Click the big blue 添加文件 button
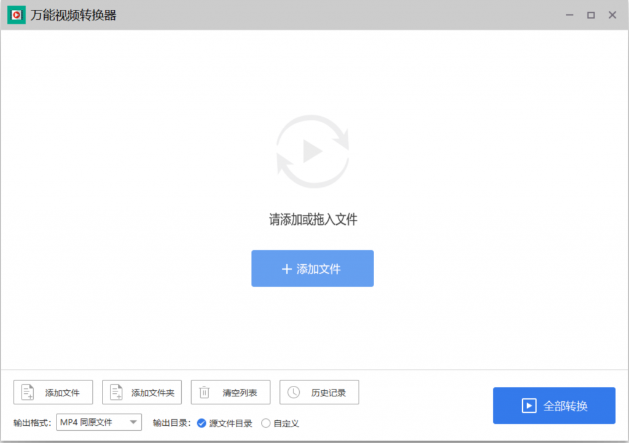This screenshot has height=443, width=629. pyautogui.click(x=313, y=269)
